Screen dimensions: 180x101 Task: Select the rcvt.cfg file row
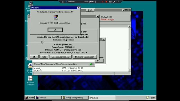59,68
